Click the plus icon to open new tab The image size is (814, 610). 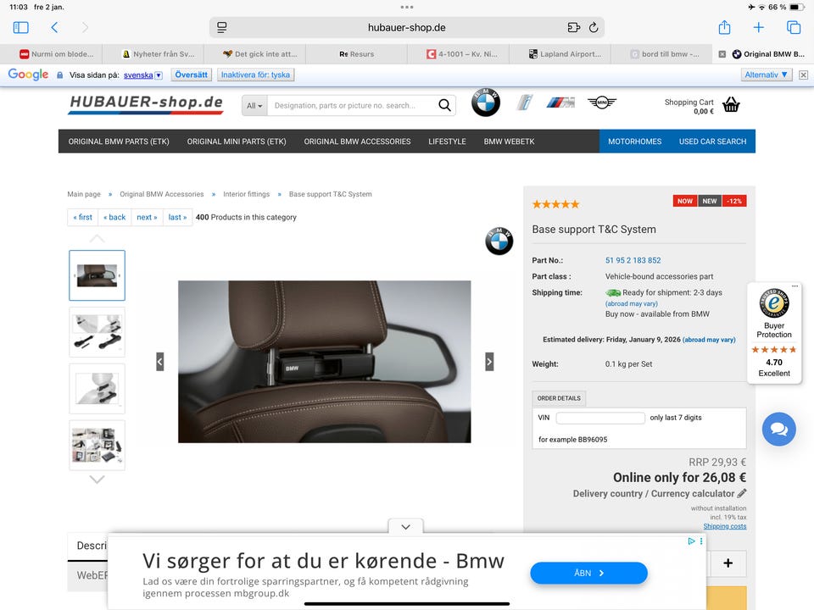(x=759, y=27)
